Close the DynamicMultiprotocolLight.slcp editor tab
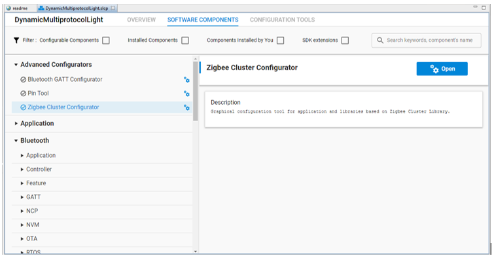The image size is (492, 258). tap(113, 8)
